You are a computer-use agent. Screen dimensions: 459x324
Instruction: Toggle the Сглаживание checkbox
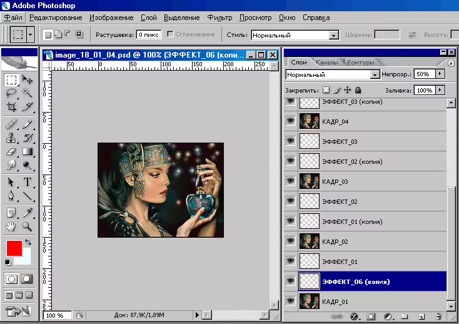click(x=170, y=34)
